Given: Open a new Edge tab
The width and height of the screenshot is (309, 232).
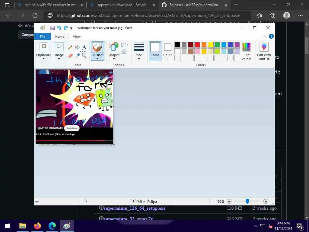Looking at the screenshot, I should tap(236, 5).
